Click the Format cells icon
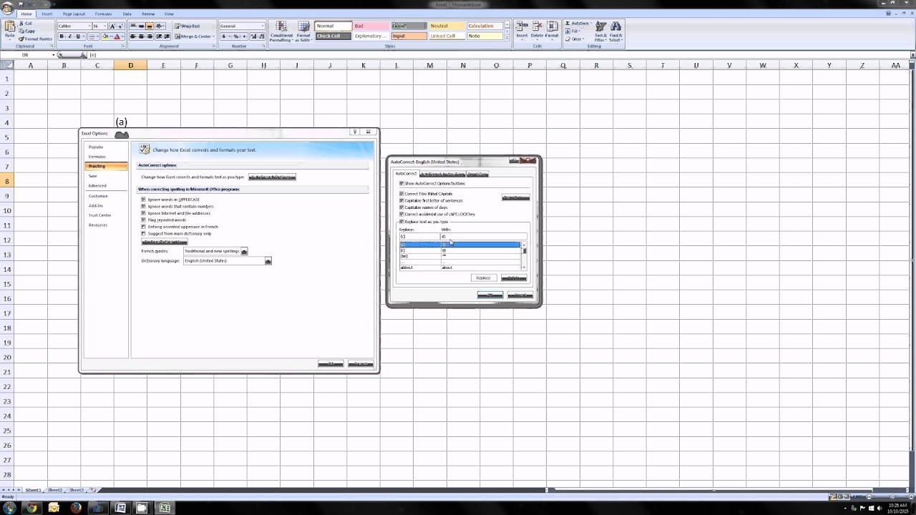Screen dimensions: 916x515 click(x=552, y=26)
